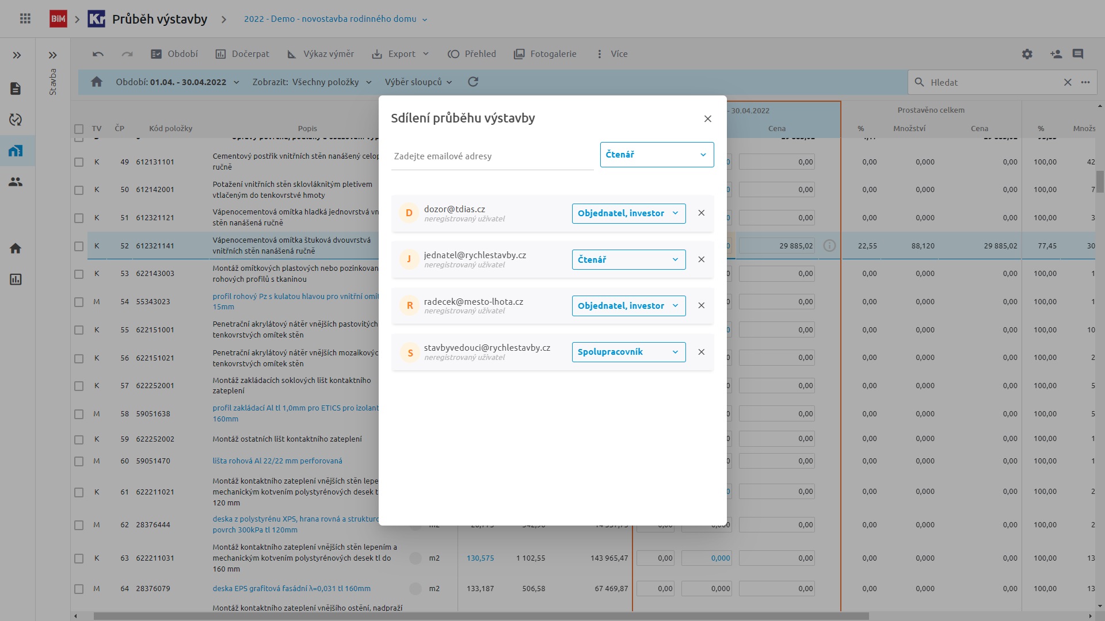Open the share user icon
Viewport: 1105px width, 621px height.
tap(1056, 54)
